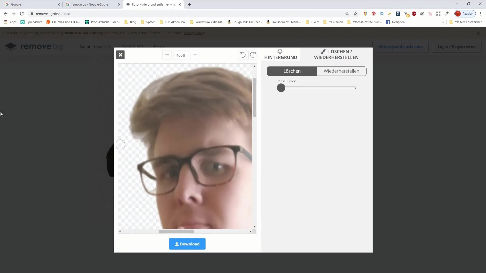Click the undo/rotate-left icon
The image size is (486, 273).
243,55
